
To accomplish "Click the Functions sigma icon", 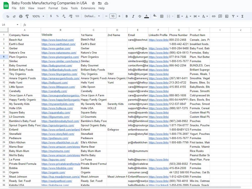I will coord(242,16).
